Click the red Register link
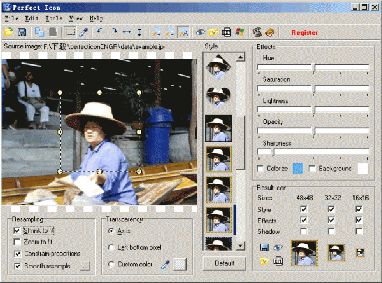Viewport: 382px width, 283px height. click(304, 32)
